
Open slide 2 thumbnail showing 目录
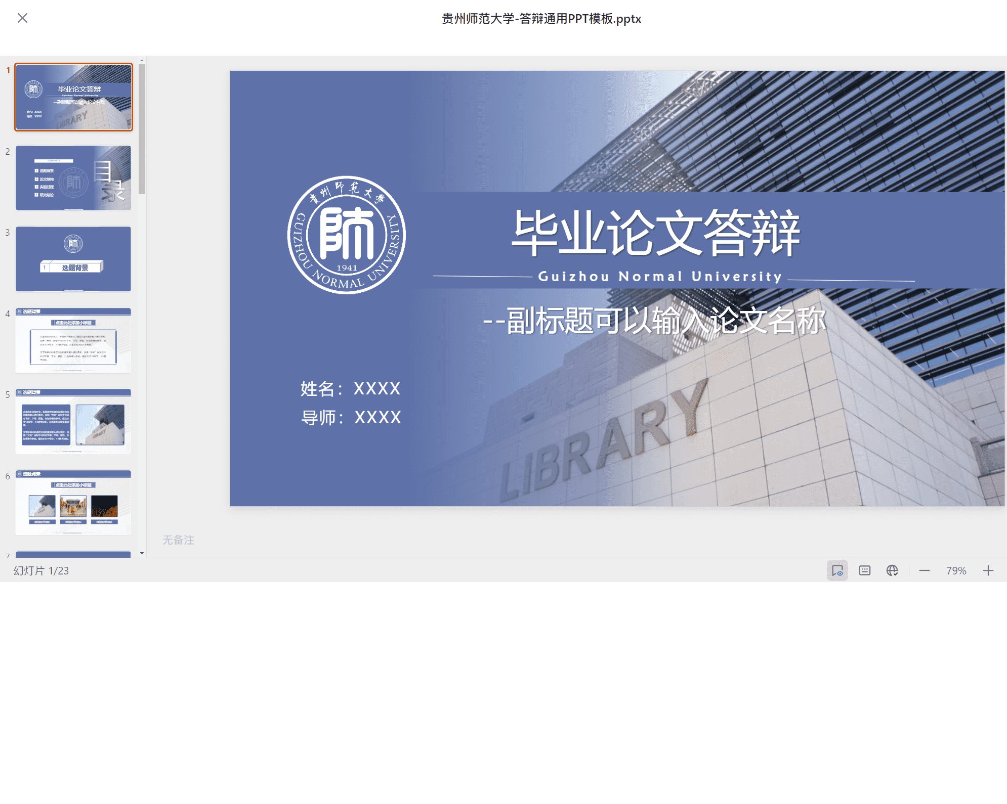pyautogui.click(x=73, y=178)
